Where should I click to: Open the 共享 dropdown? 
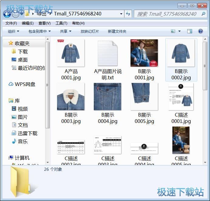click(66, 31)
